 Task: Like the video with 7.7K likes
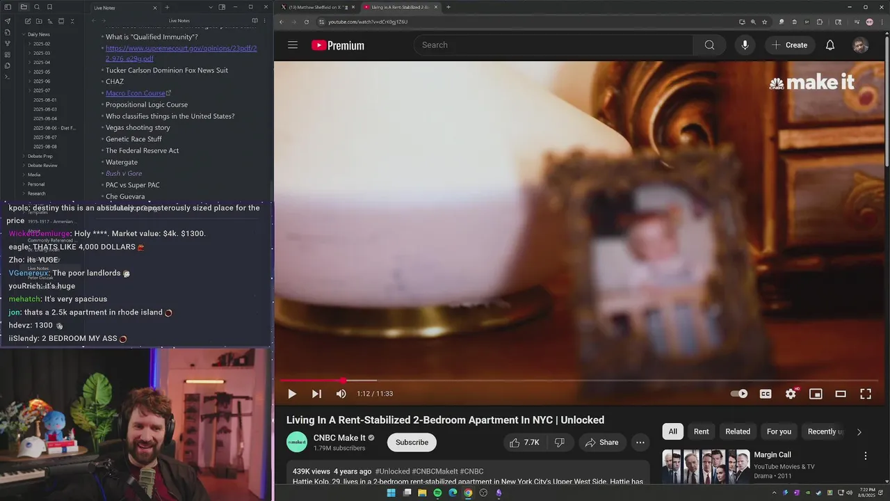tap(524, 443)
